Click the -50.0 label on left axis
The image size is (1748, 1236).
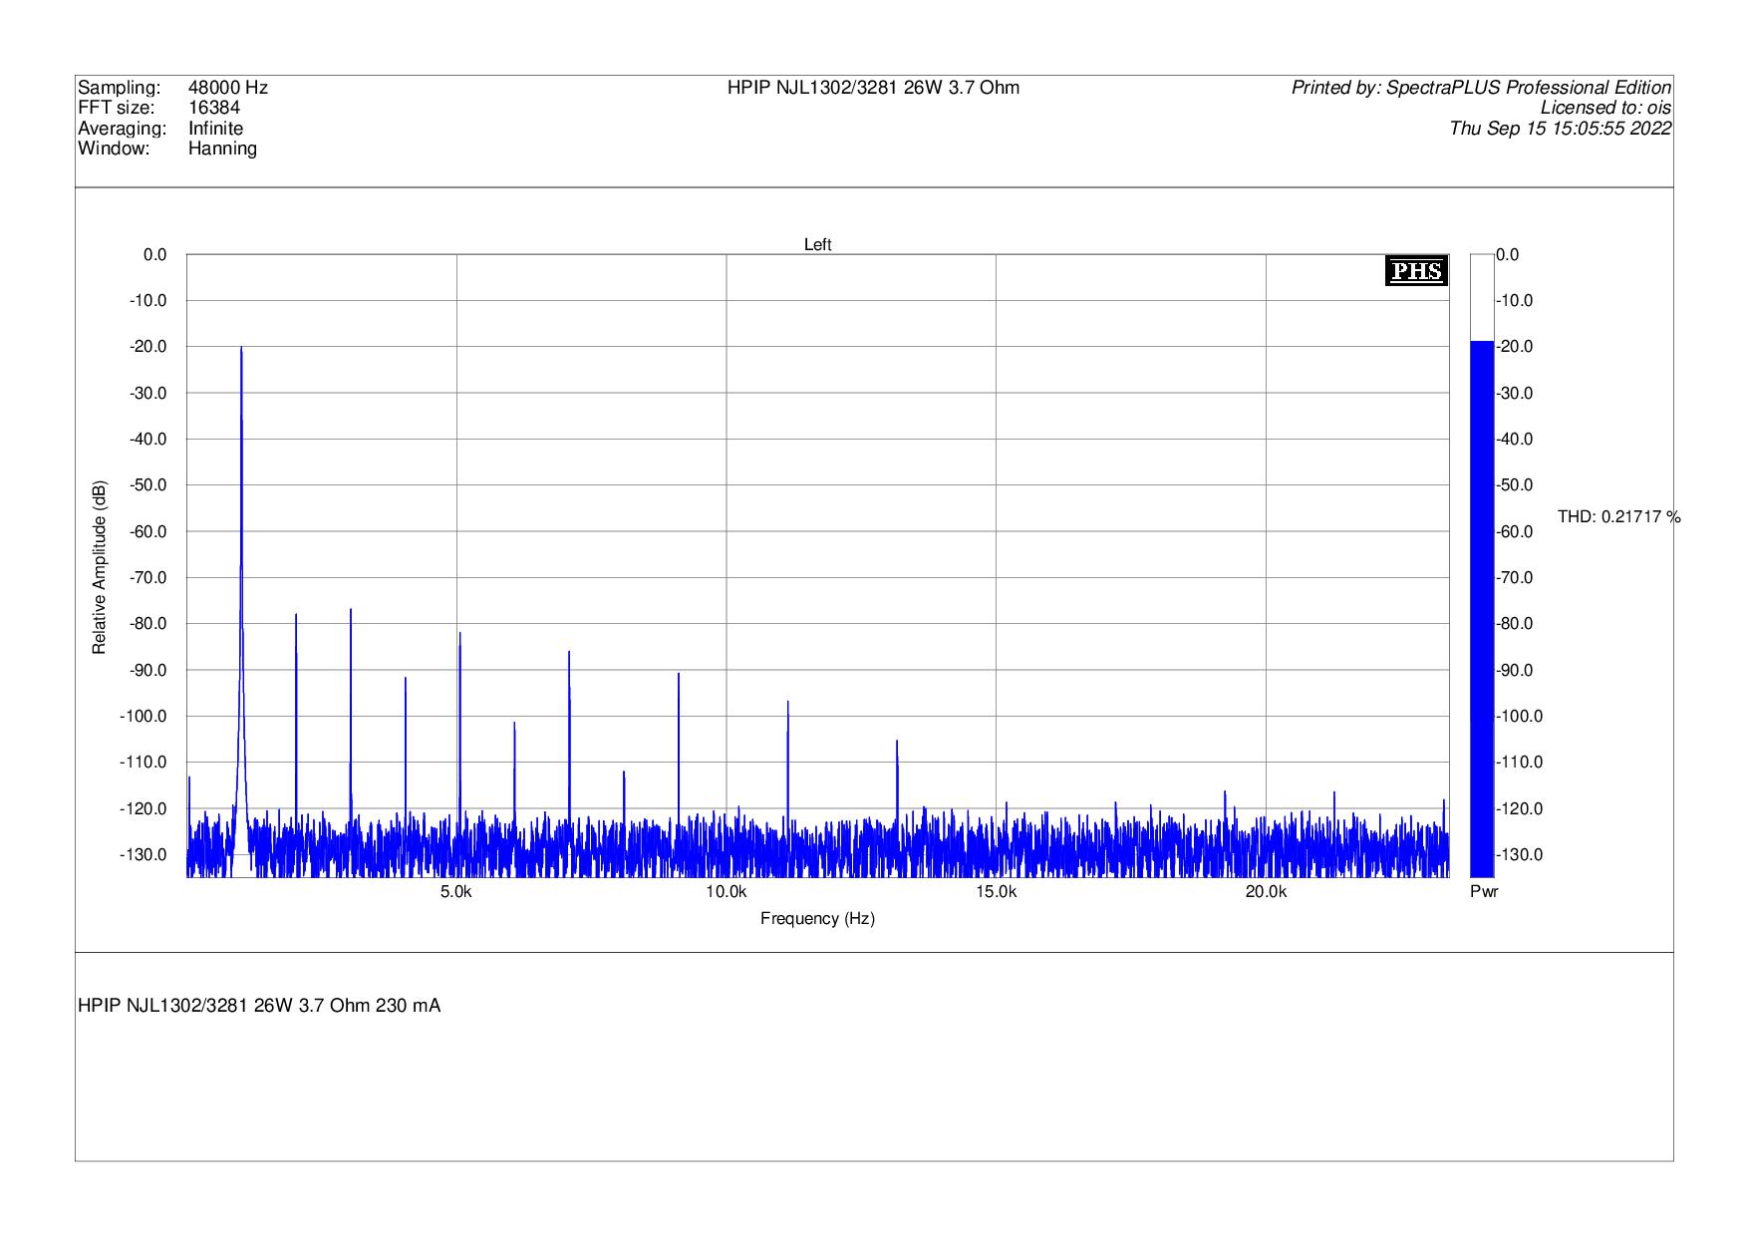click(149, 485)
